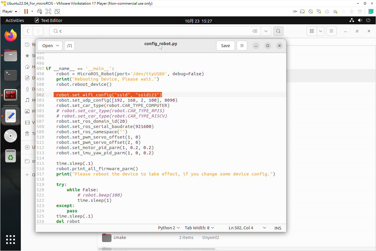Click the robot.reboot_device() line
The image size is (376, 251).
tap(84, 84)
